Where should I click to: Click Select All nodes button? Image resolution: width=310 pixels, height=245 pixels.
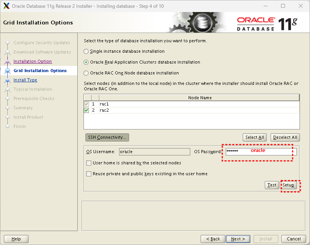coord(255,137)
